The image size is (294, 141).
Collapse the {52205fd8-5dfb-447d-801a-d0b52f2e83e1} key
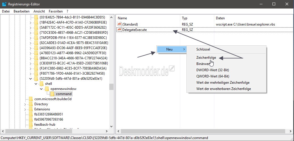31,78
